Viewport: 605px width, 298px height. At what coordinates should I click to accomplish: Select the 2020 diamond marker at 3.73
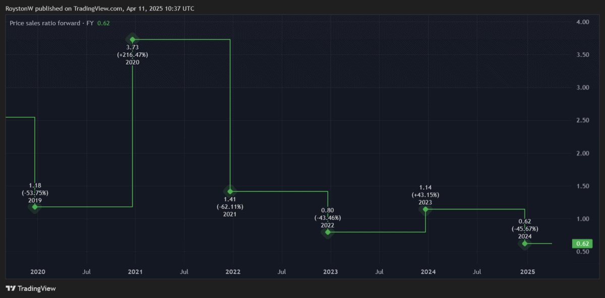[x=133, y=39]
